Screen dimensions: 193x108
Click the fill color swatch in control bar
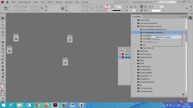pyautogui.click(x=106, y=7)
